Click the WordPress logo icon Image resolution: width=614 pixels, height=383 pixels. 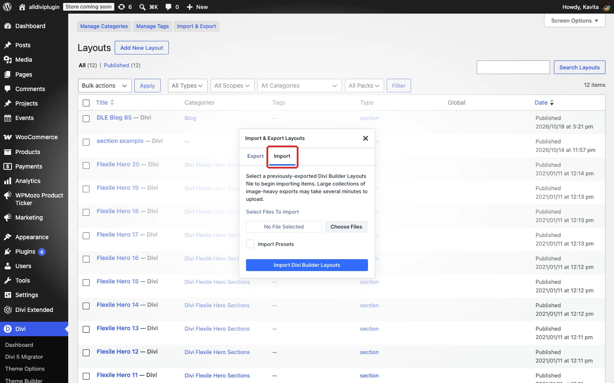coord(7,7)
